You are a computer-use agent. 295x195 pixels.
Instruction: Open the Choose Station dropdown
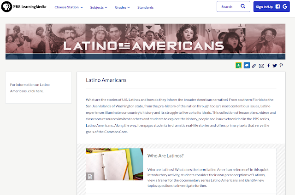coord(69,7)
